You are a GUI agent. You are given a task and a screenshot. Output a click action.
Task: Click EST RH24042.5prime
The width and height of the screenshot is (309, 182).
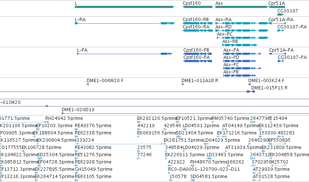[64, 118]
